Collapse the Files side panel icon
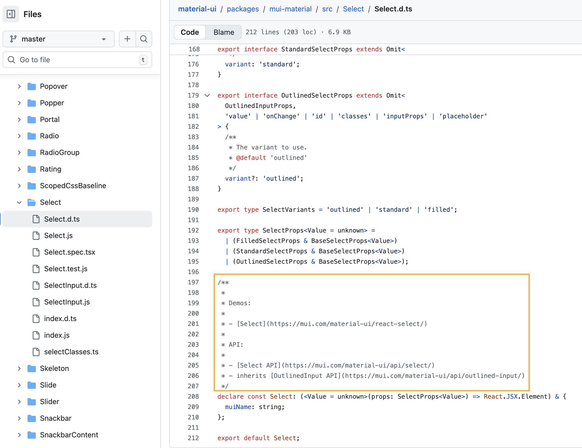This screenshot has height=448, width=582. pyautogui.click(x=11, y=14)
